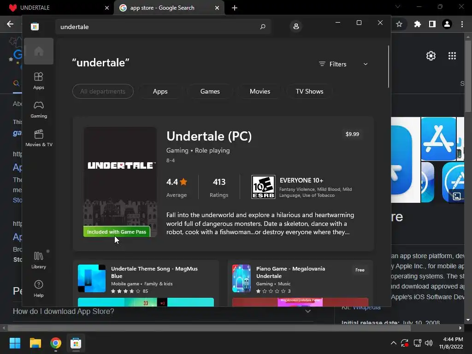Open the Store account profile icon
Image resolution: width=472 pixels, height=354 pixels.
click(296, 26)
